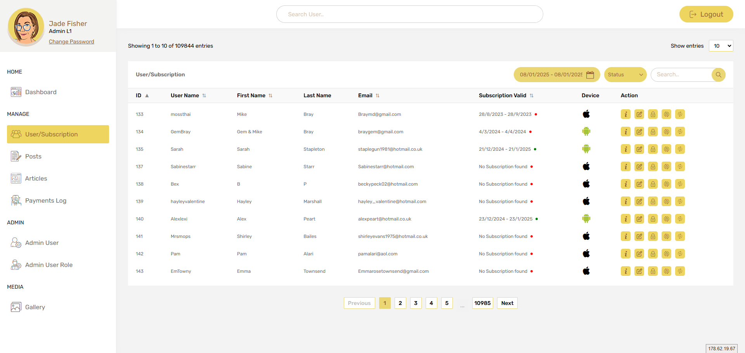Click the IP address 178.62.19.67 label

pos(722,349)
